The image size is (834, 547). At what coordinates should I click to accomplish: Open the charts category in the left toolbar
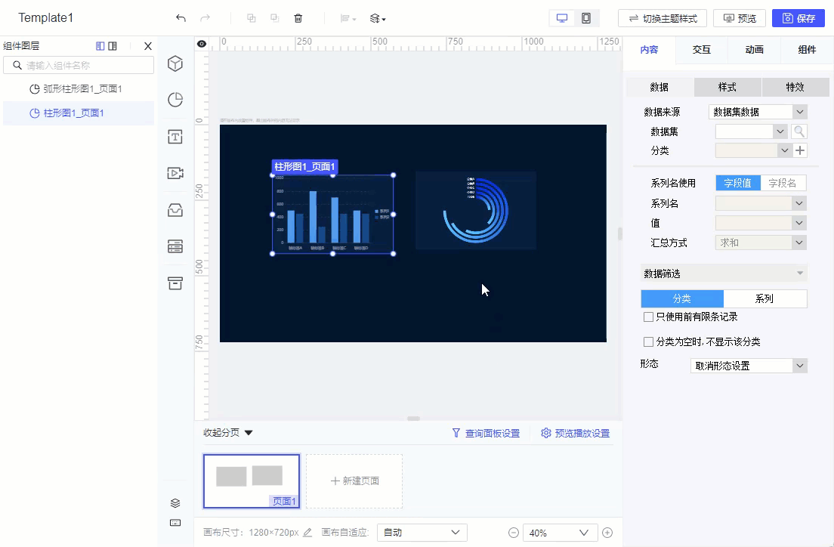coord(175,99)
